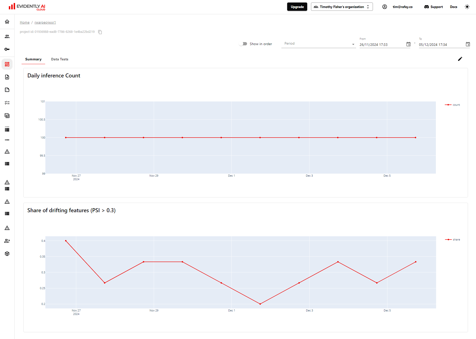Click the Daily inference Count panel title

click(54, 75)
